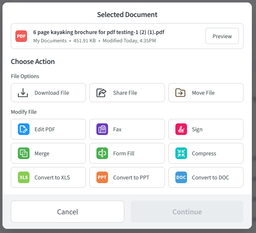The height and width of the screenshot is (233, 256).
Task: Click the red PDF file icon
Action: 21,36
